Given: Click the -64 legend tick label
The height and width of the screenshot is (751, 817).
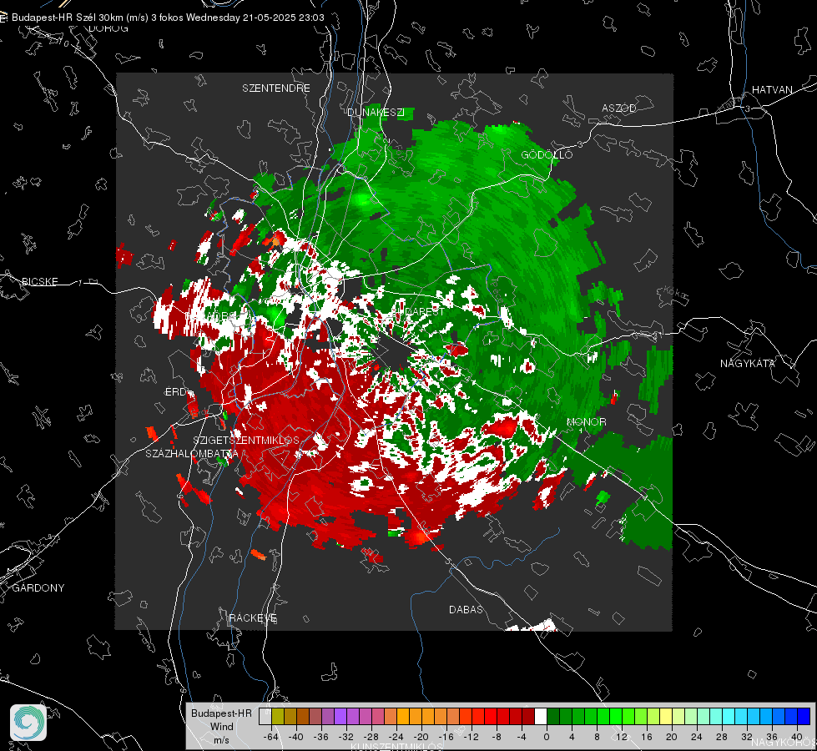Looking at the screenshot, I should click(271, 737).
